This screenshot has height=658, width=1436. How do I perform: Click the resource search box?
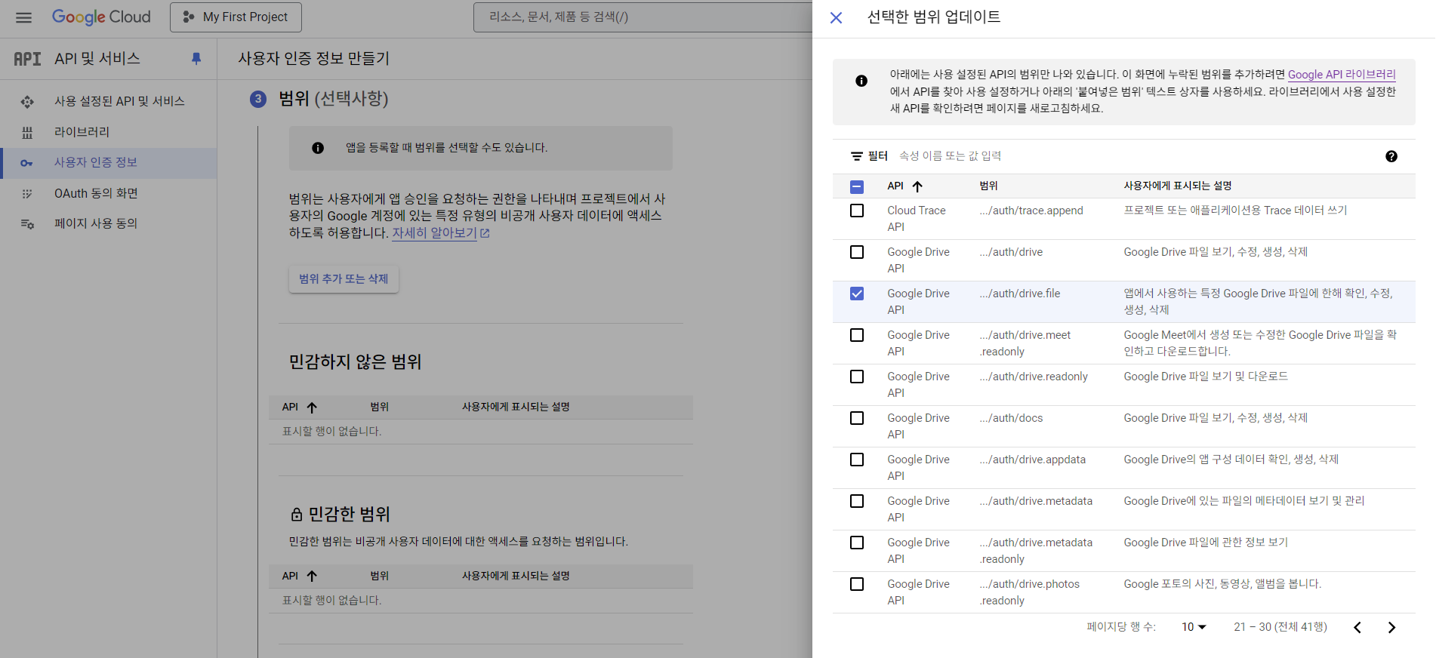642,17
